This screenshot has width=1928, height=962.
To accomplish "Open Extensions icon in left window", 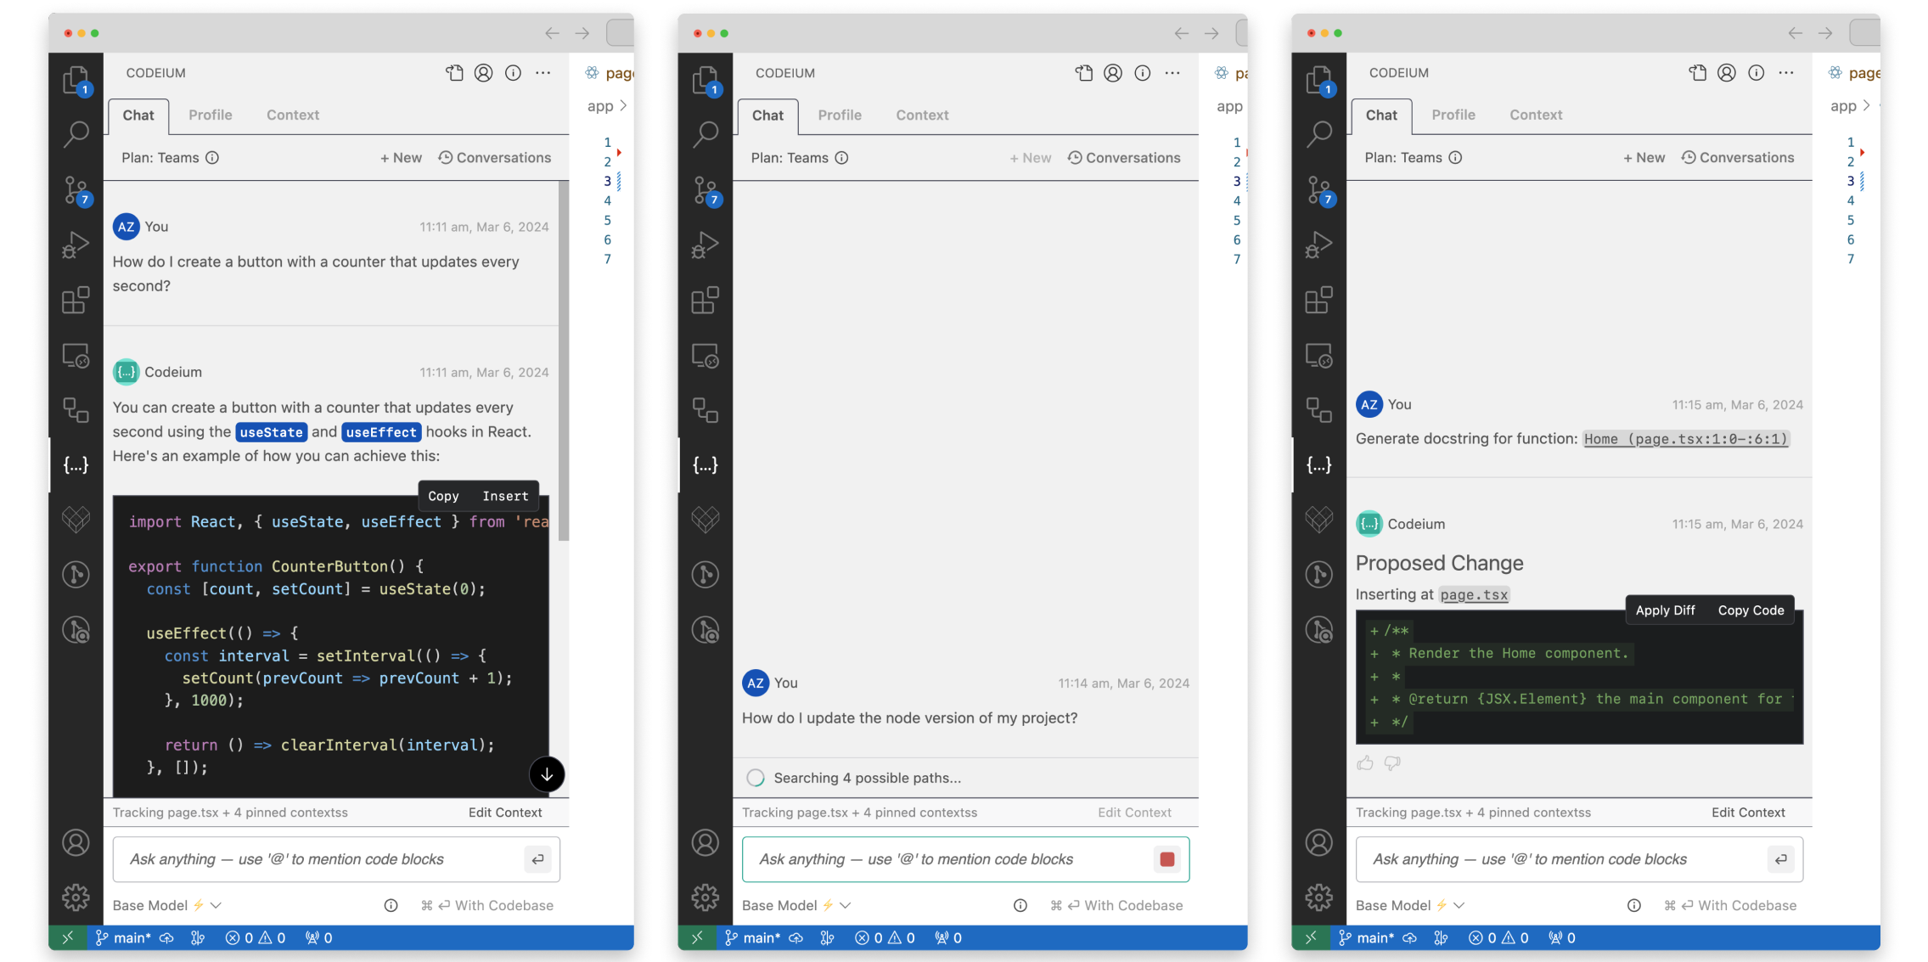I will point(76,300).
